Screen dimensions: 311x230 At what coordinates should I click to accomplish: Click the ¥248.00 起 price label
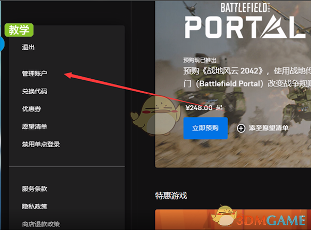(204, 108)
